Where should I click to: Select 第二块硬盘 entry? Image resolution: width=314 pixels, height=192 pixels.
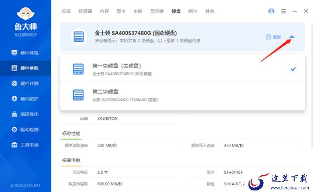point(183,95)
